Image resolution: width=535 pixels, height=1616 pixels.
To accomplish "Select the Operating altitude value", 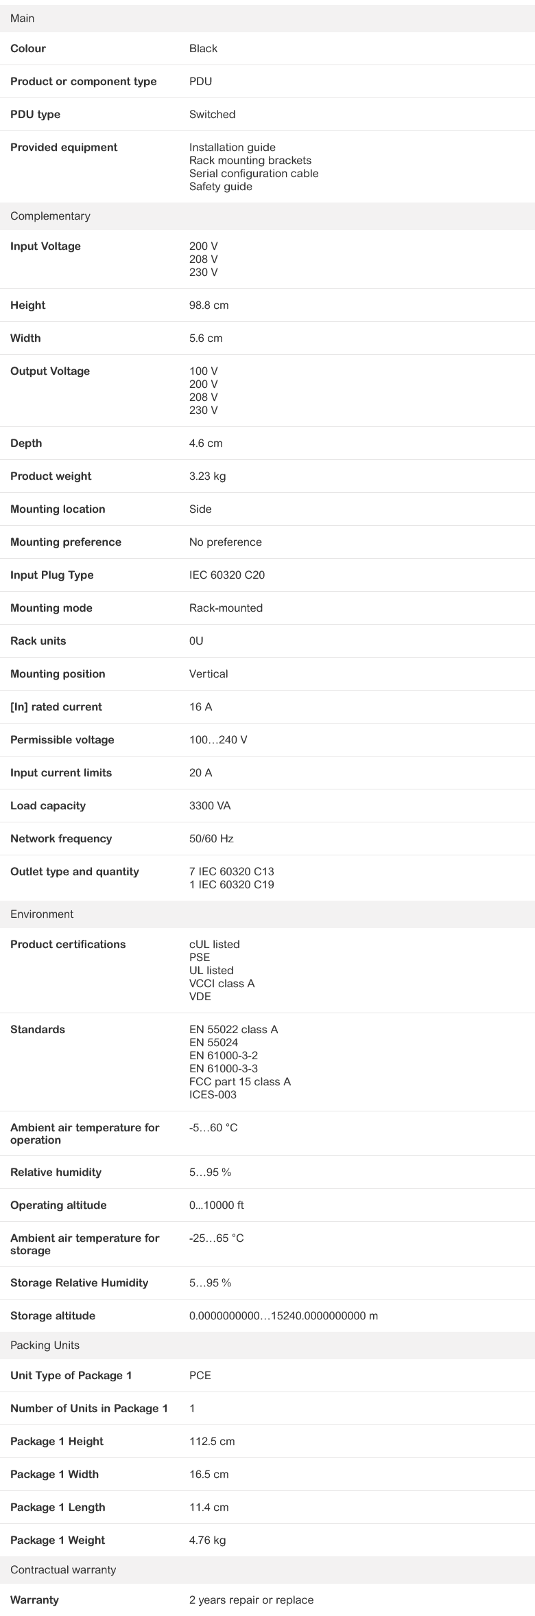I will [216, 1205].
